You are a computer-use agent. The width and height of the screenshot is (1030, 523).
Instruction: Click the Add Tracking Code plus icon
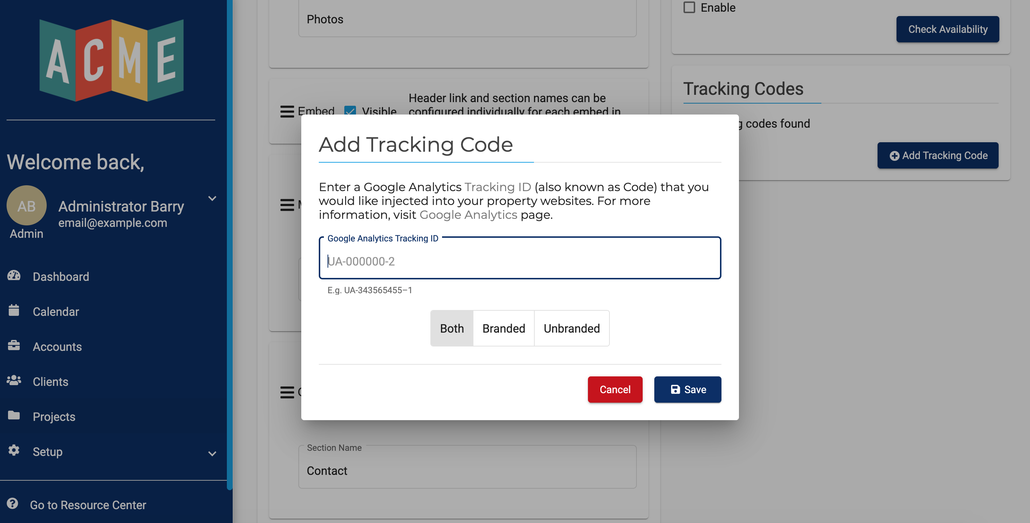point(895,155)
